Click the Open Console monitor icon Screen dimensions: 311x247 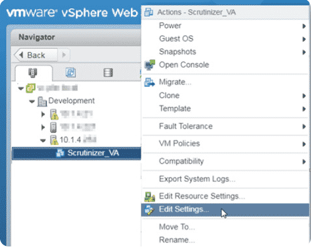pos(149,65)
